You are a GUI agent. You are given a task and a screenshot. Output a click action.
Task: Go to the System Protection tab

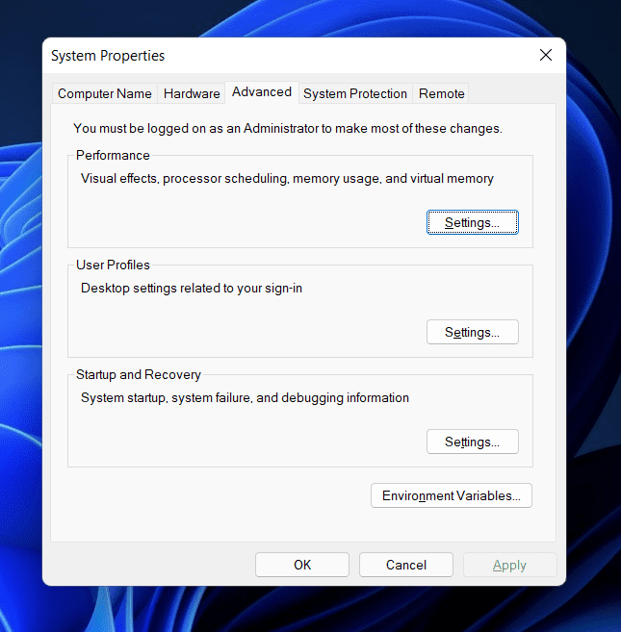(x=355, y=93)
